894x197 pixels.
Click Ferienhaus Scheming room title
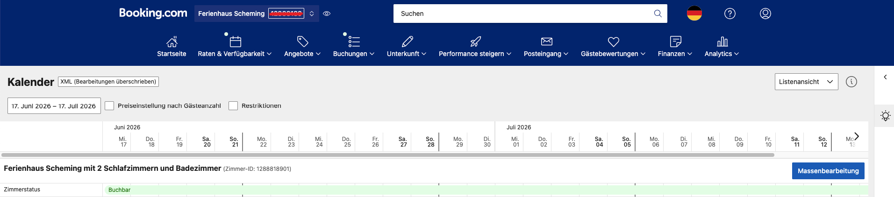tap(113, 168)
